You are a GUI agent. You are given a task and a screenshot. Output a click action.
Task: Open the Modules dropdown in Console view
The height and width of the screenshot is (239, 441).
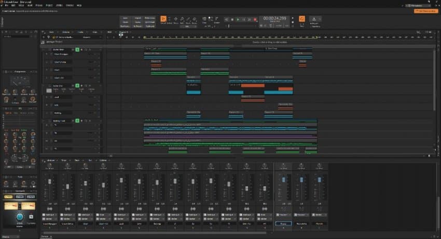[51, 160]
